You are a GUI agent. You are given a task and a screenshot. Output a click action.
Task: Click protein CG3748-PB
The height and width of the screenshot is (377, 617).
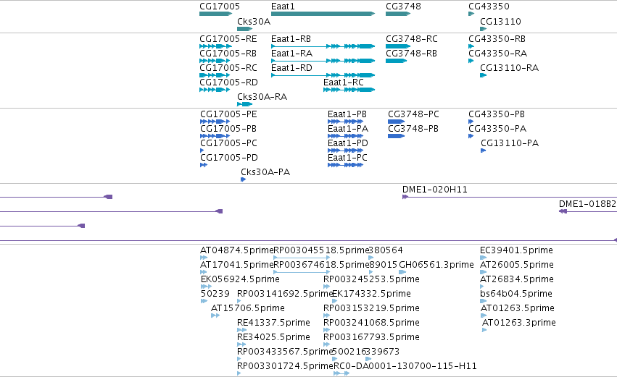click(x=413, y=129)
